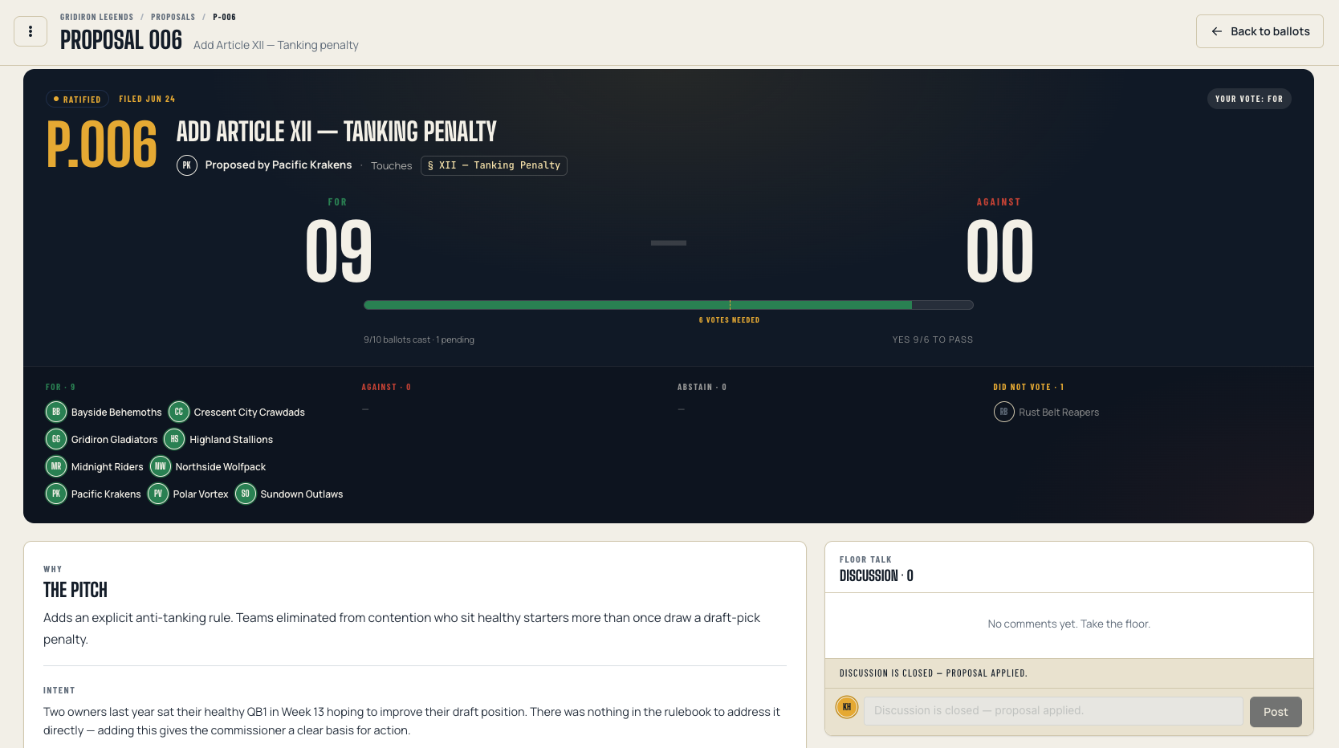
Task: Go to Proposals breadcrumb
Action: coord(173,17)
